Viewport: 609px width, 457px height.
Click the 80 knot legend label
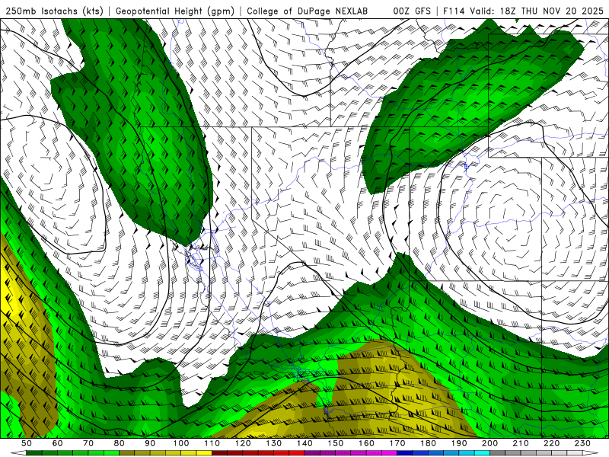120,443
